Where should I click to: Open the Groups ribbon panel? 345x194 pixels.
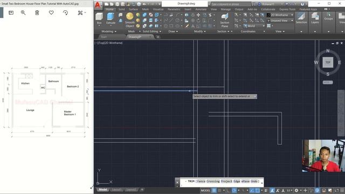point(328,16)
